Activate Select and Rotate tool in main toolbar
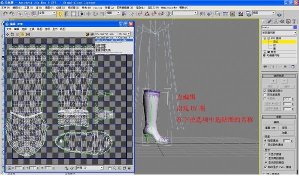 [95, 14]
